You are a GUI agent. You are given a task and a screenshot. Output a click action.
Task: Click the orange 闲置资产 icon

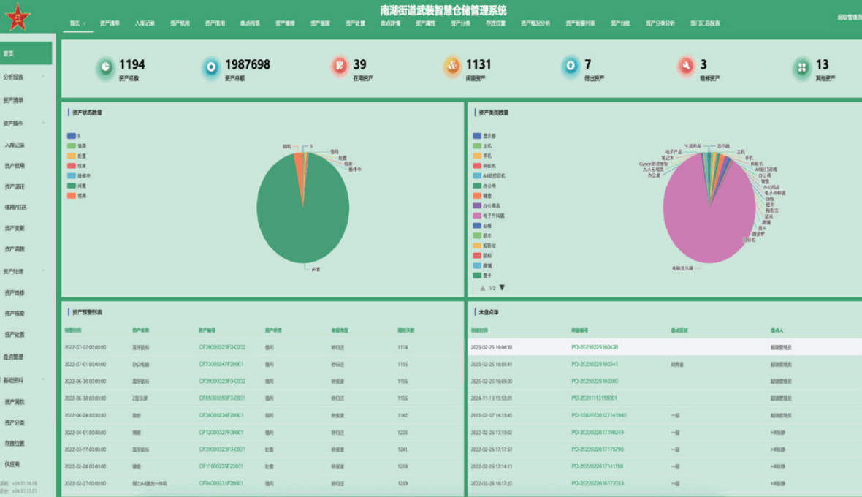pos(452,67)
